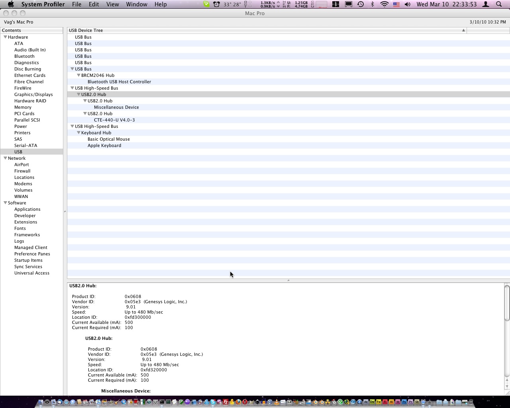Image resolution: width=510 pixels, height=408 pixels.
Task: Click the Bluetooth status icon in menu bar
Action: (373, 4)
